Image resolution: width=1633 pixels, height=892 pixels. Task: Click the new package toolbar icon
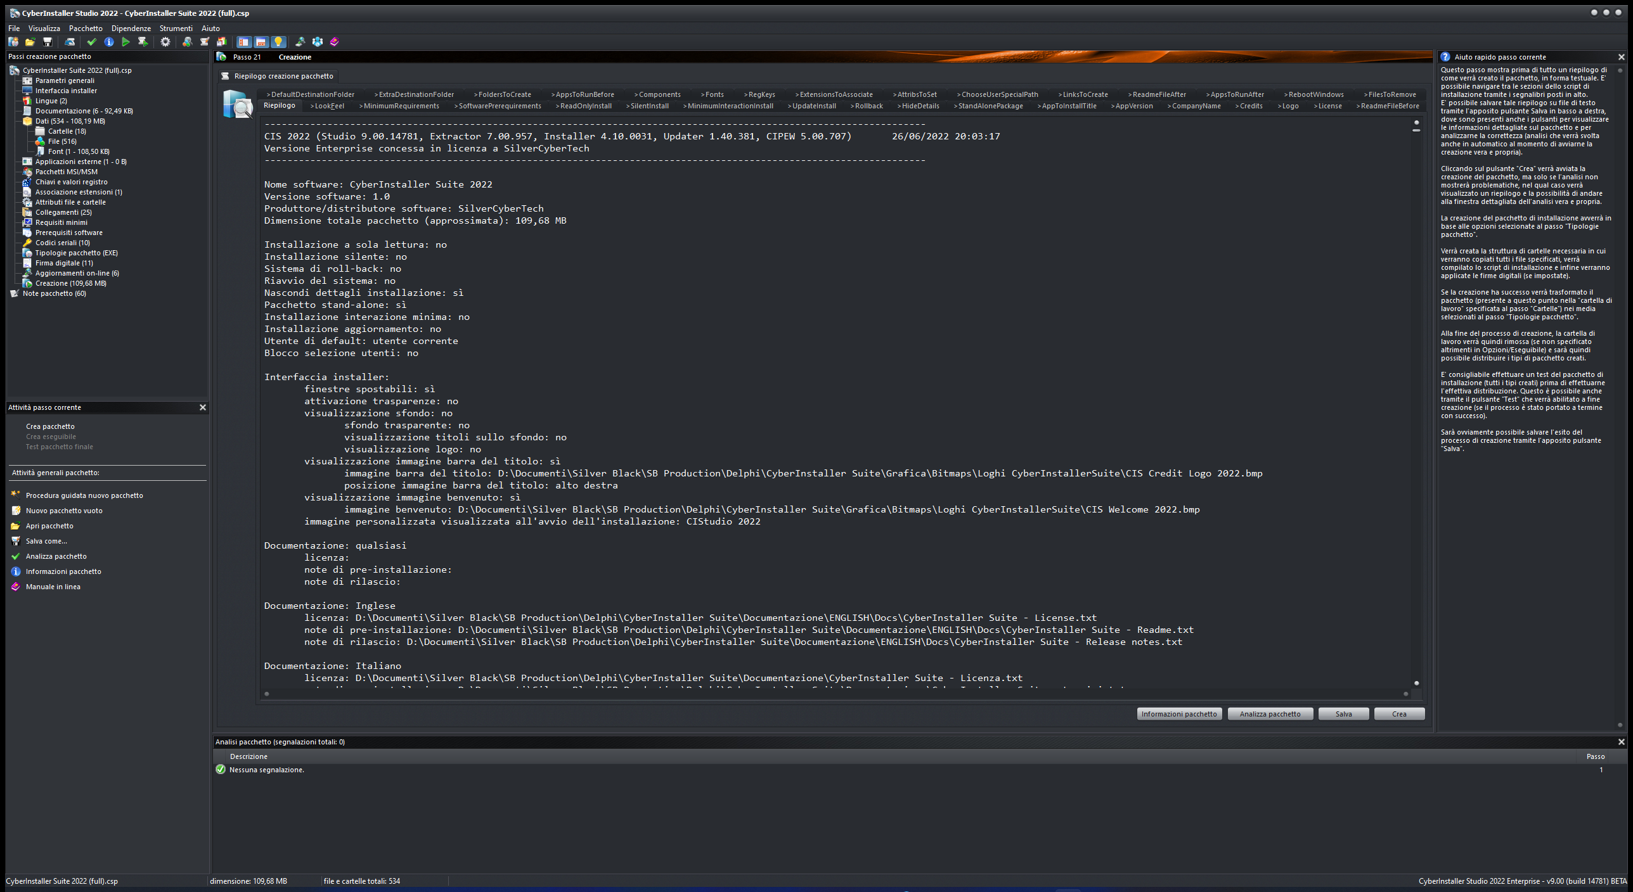click(13, 42)
